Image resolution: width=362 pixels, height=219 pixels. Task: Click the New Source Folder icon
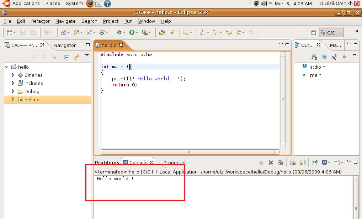tap(76, 33)
